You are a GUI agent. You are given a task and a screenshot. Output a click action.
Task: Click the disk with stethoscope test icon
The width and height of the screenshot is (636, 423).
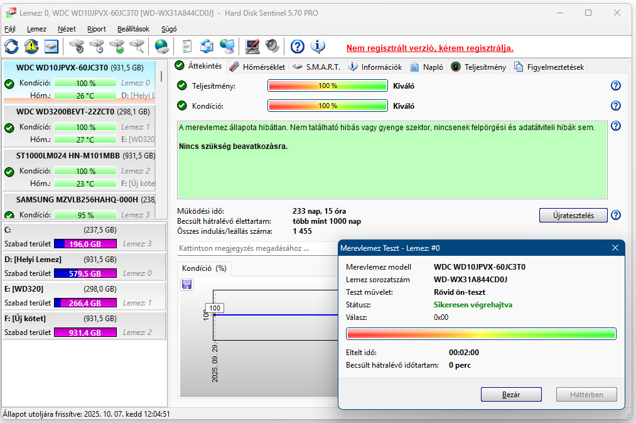tap(77, 47)
